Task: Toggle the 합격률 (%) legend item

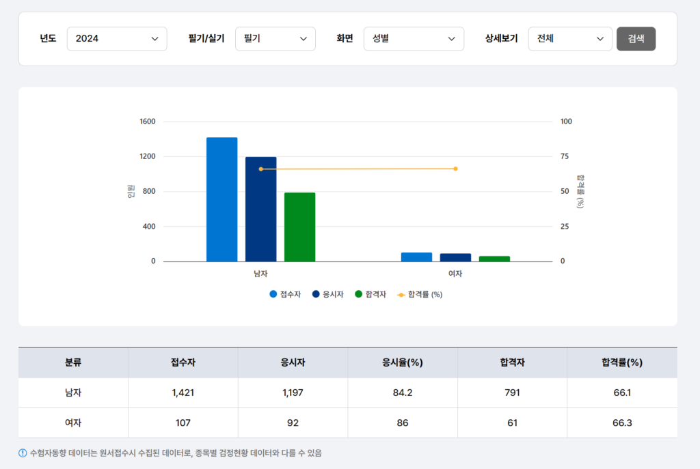Action: click(420, 294)
